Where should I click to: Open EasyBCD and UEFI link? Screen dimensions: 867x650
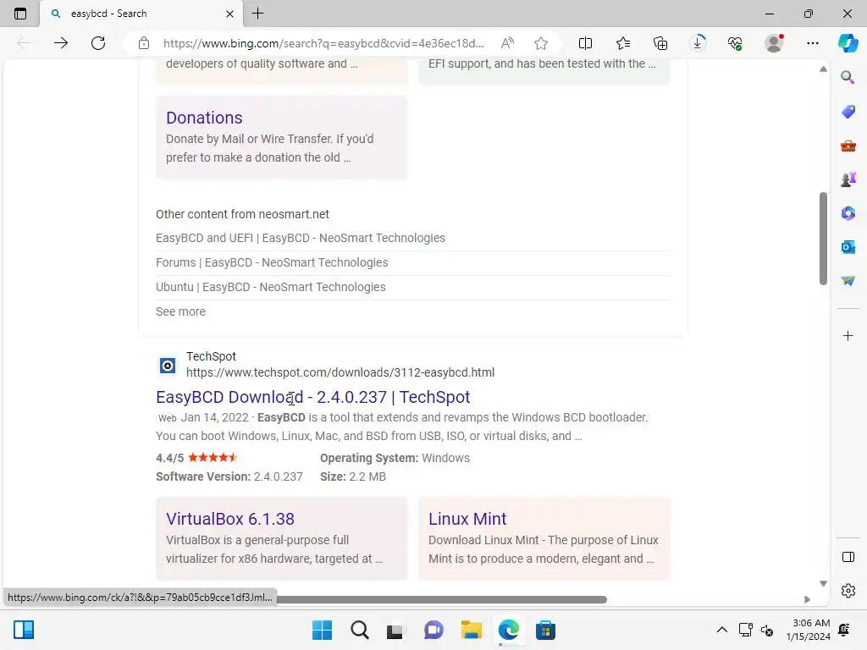(301, 238)
